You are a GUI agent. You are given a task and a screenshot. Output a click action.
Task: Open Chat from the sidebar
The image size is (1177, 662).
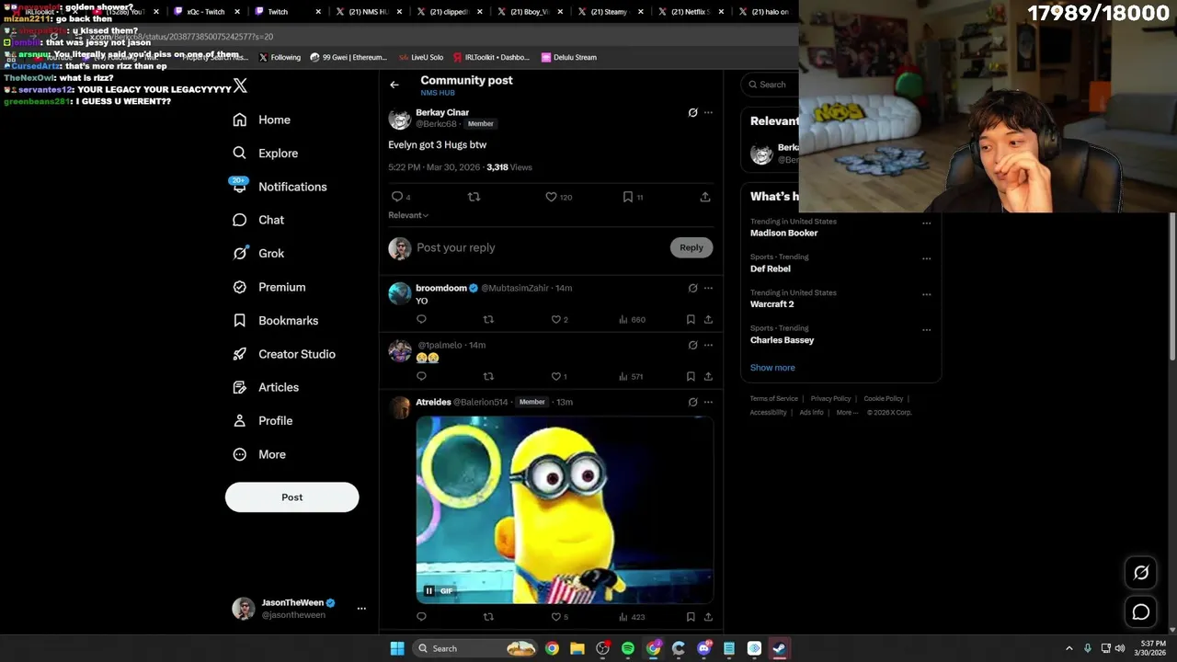pyautogui.click(x=258, y=220)
